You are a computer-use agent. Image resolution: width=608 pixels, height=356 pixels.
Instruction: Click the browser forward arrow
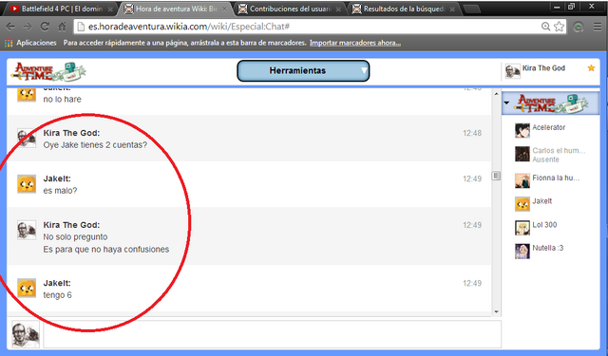click(28, 27)
